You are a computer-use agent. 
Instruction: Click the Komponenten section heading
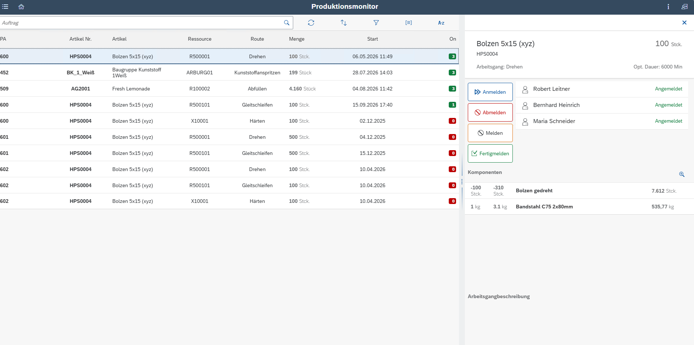tap(485, 172)
